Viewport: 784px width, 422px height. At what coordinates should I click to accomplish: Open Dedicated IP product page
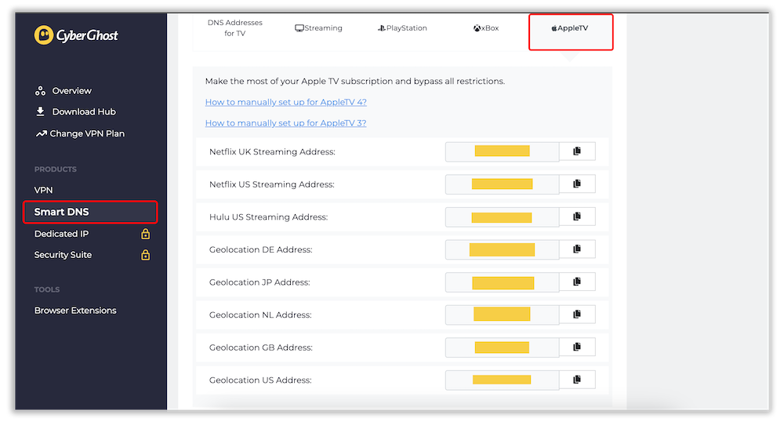61,234
